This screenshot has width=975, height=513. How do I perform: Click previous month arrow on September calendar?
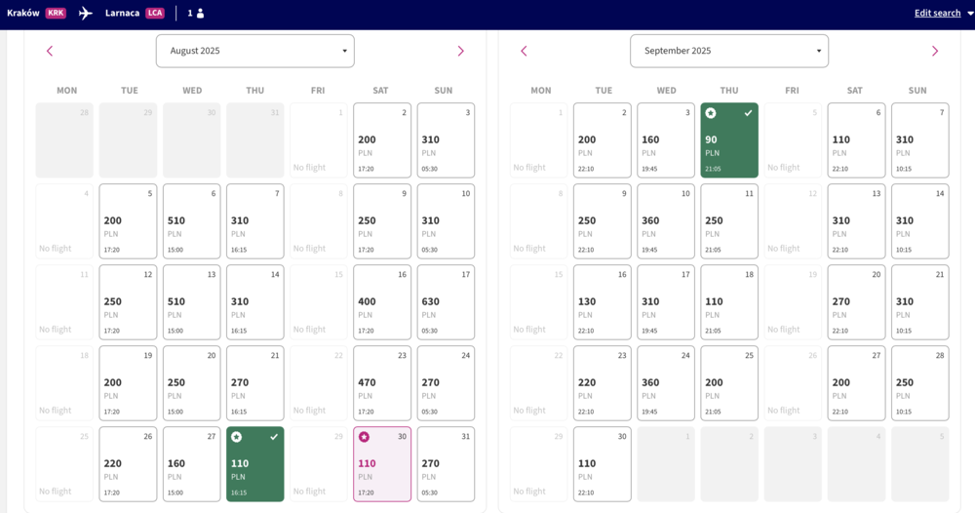(524, 51)
